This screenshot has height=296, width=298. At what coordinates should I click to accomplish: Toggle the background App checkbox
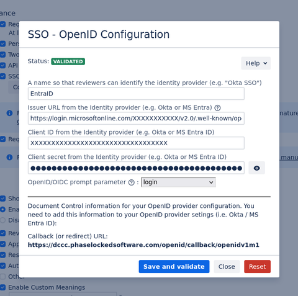coord(2,244)
